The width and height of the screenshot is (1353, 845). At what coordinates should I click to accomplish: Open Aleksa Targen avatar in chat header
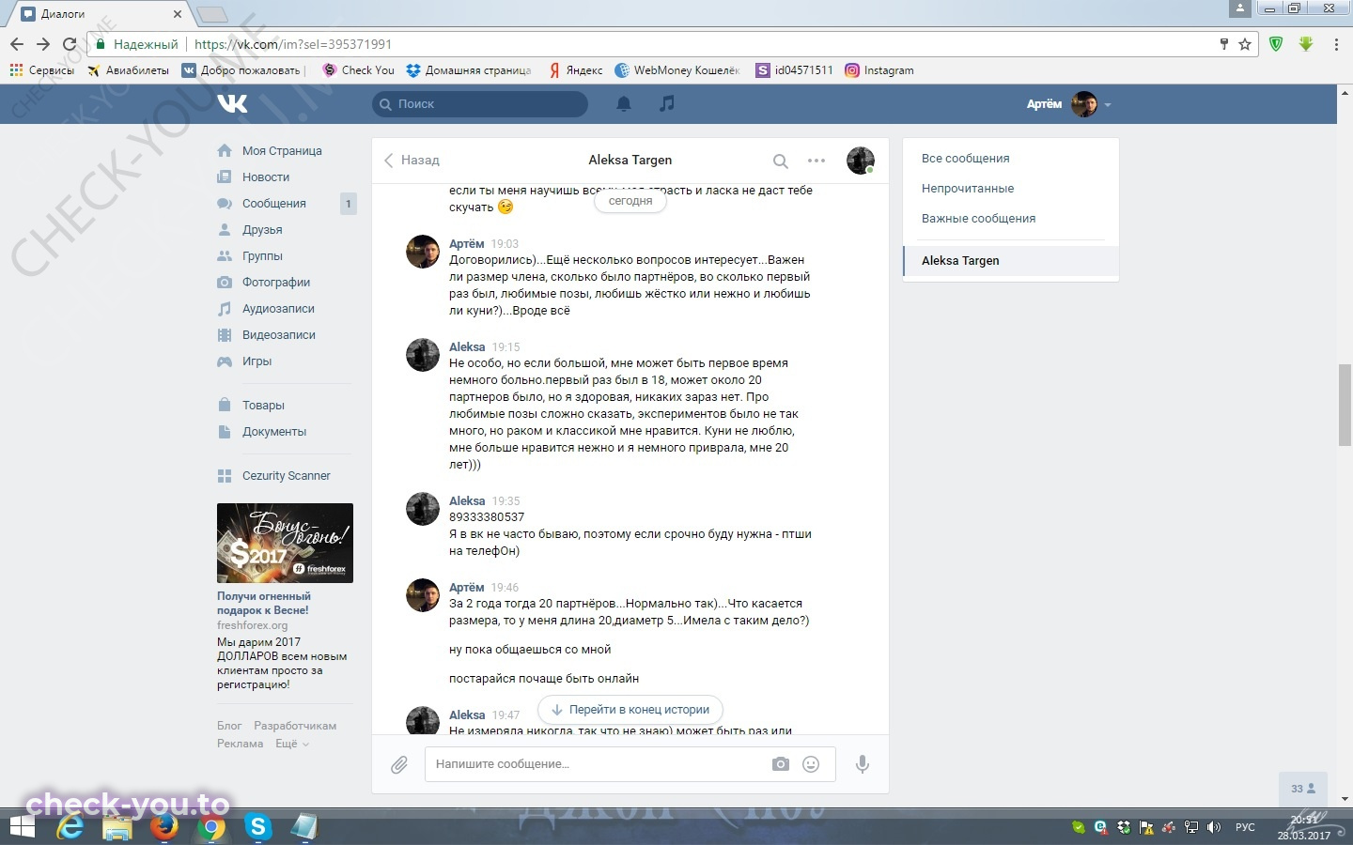pos(861,161)
